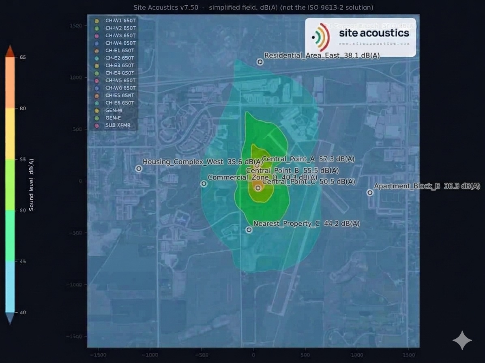Click the green GEN-E legend marker

pos(97,118)
